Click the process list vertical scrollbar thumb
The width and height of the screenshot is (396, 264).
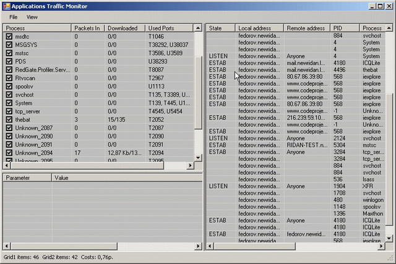click(198, 93)
